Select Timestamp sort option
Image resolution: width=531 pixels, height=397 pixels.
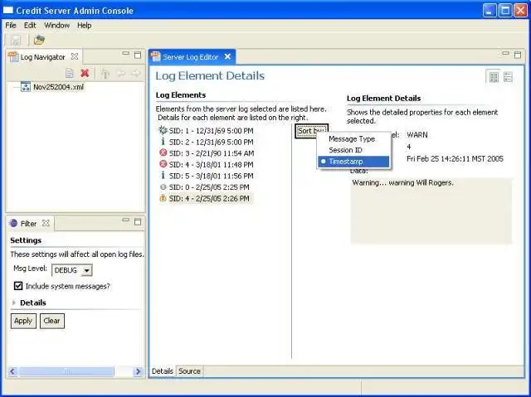click(353, 162)
